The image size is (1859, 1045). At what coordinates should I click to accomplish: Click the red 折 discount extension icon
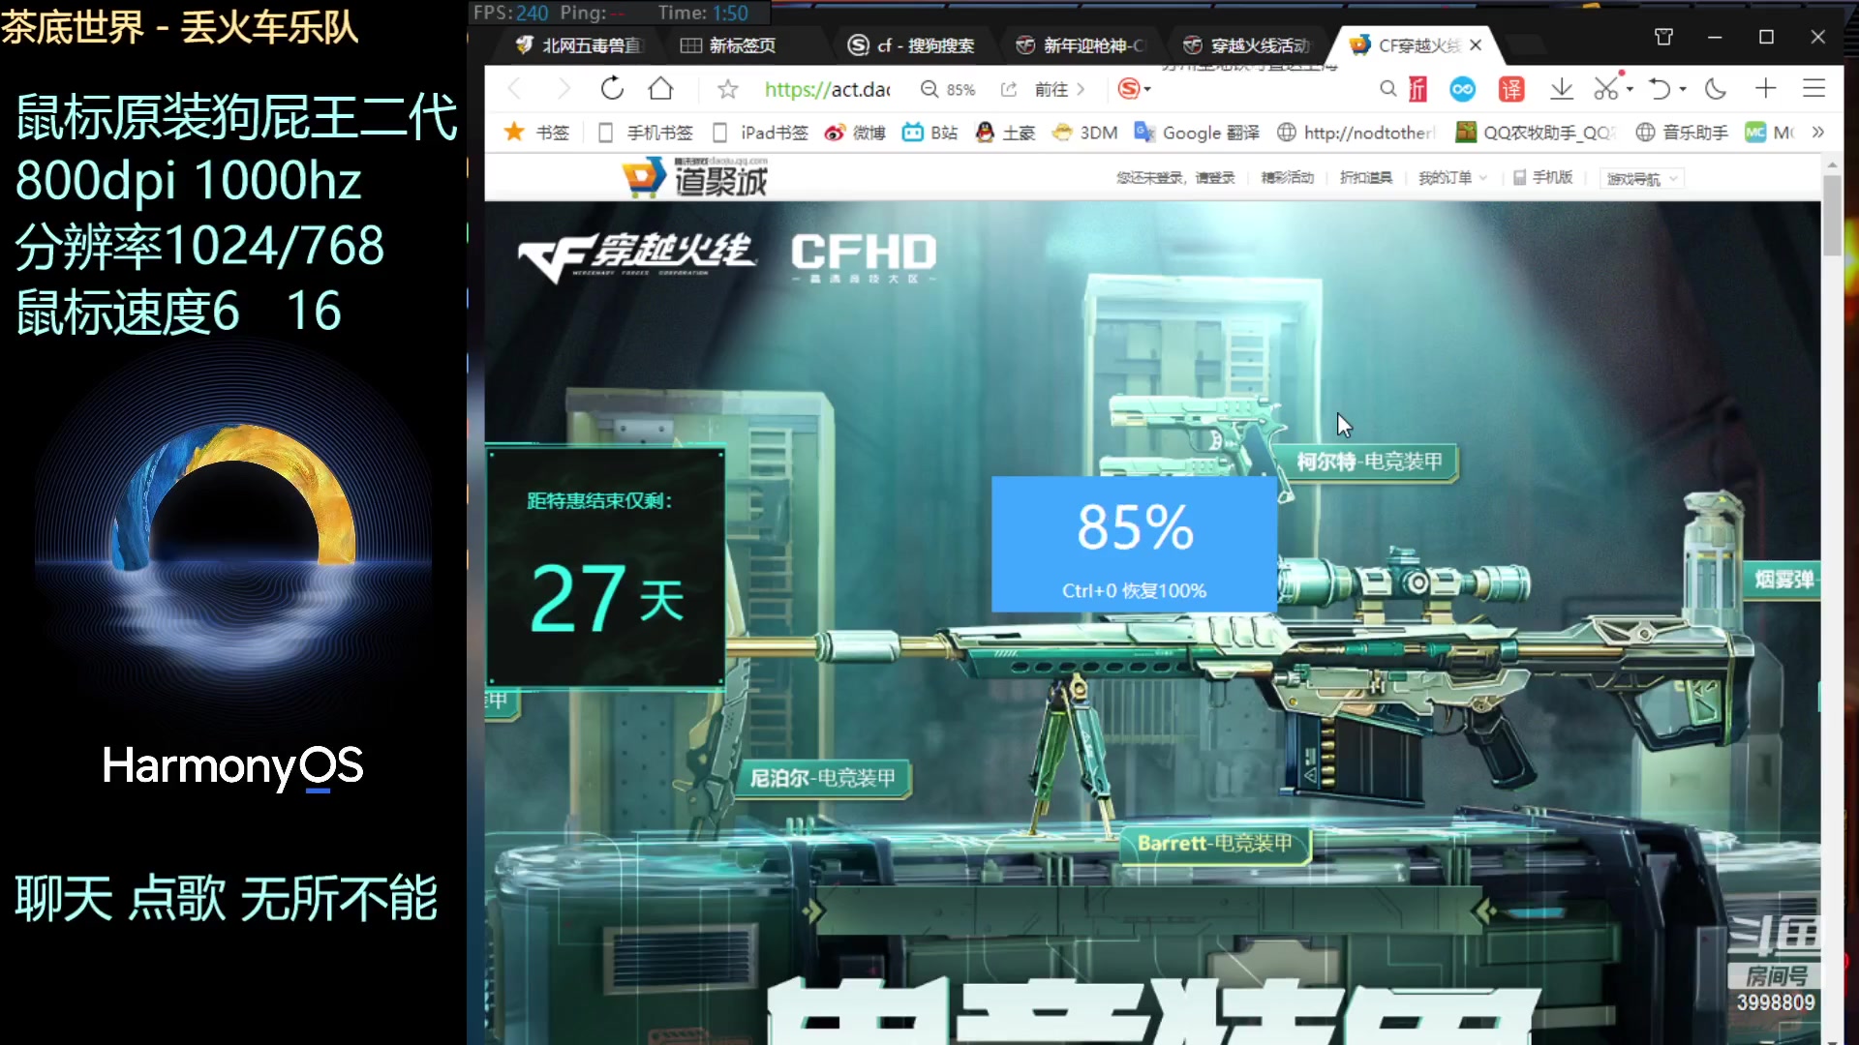coord(1417,89)
